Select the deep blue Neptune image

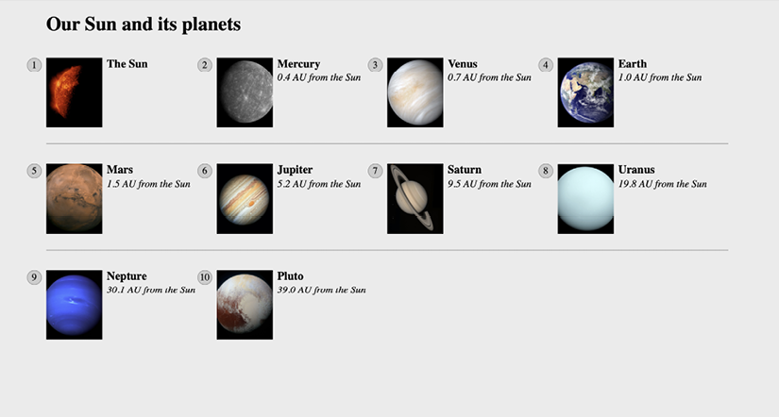74,305
